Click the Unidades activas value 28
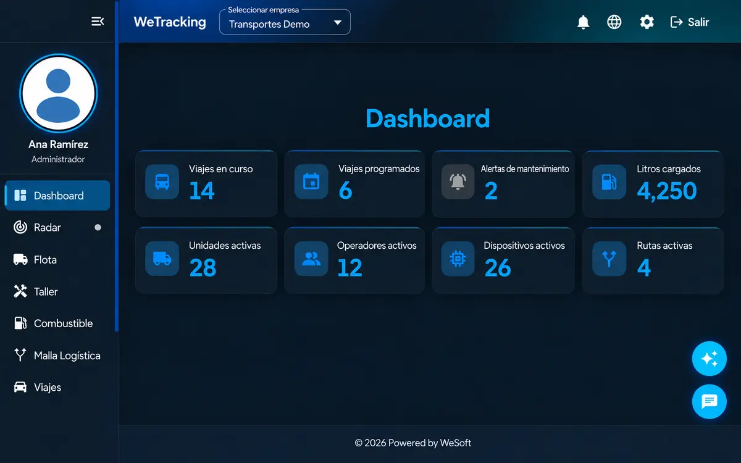Screen dimensions: 741x463 [203, 267]
